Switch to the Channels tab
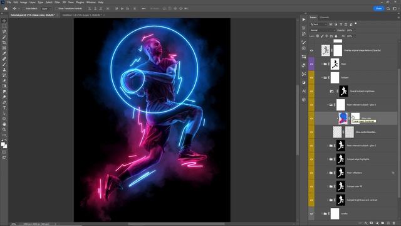The width and height of the screenshot is (401, 226). (325, 18)
